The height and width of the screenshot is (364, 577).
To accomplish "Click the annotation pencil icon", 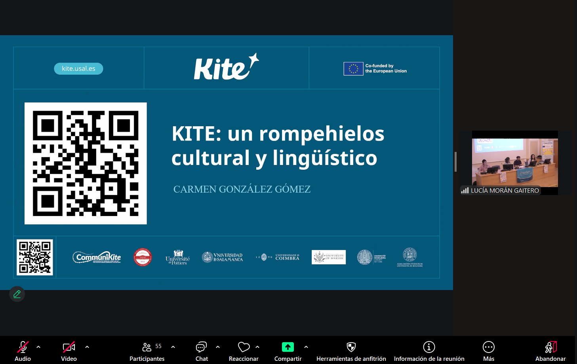I will point(17,294).
